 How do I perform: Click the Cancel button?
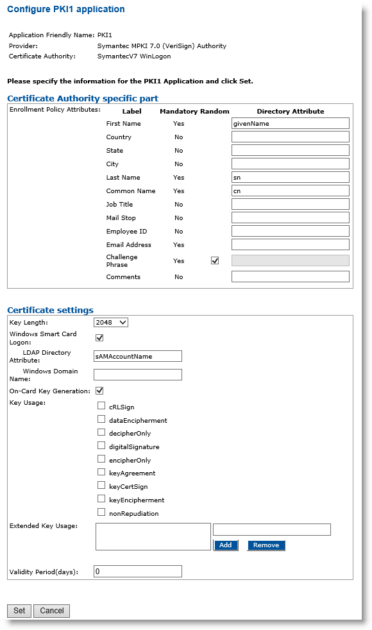[x=51, y=611]
